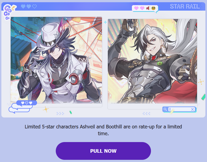
Task: Click the blue hearts chat bubble below Ashveil
Action: click(x=27, y=103)
